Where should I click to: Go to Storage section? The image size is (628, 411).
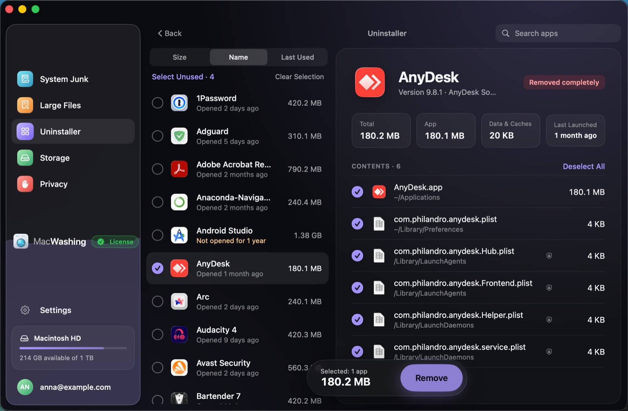point(73,158)
